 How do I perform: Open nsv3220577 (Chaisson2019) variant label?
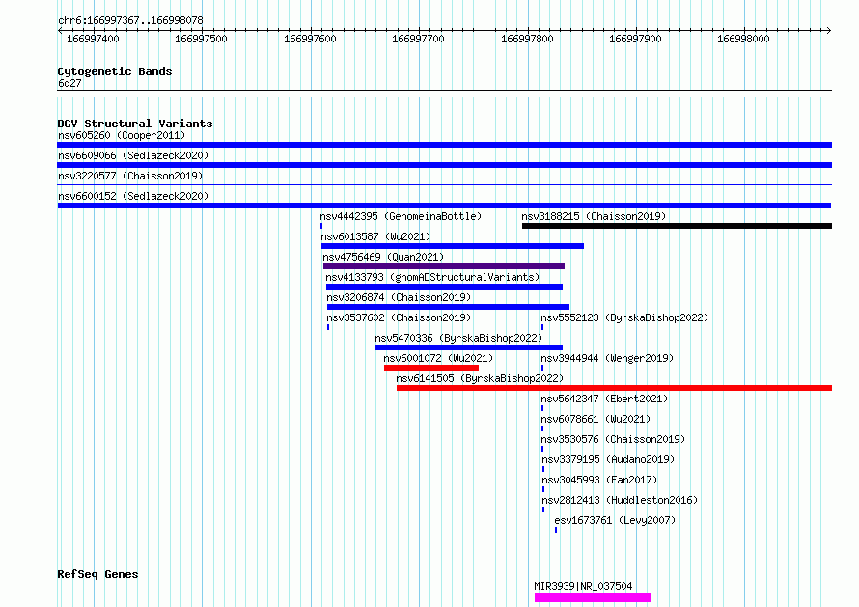(130, 176)
